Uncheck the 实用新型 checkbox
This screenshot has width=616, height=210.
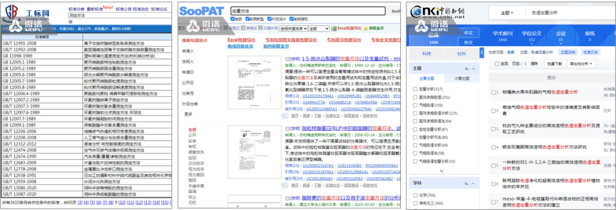[x=248, y=18]
